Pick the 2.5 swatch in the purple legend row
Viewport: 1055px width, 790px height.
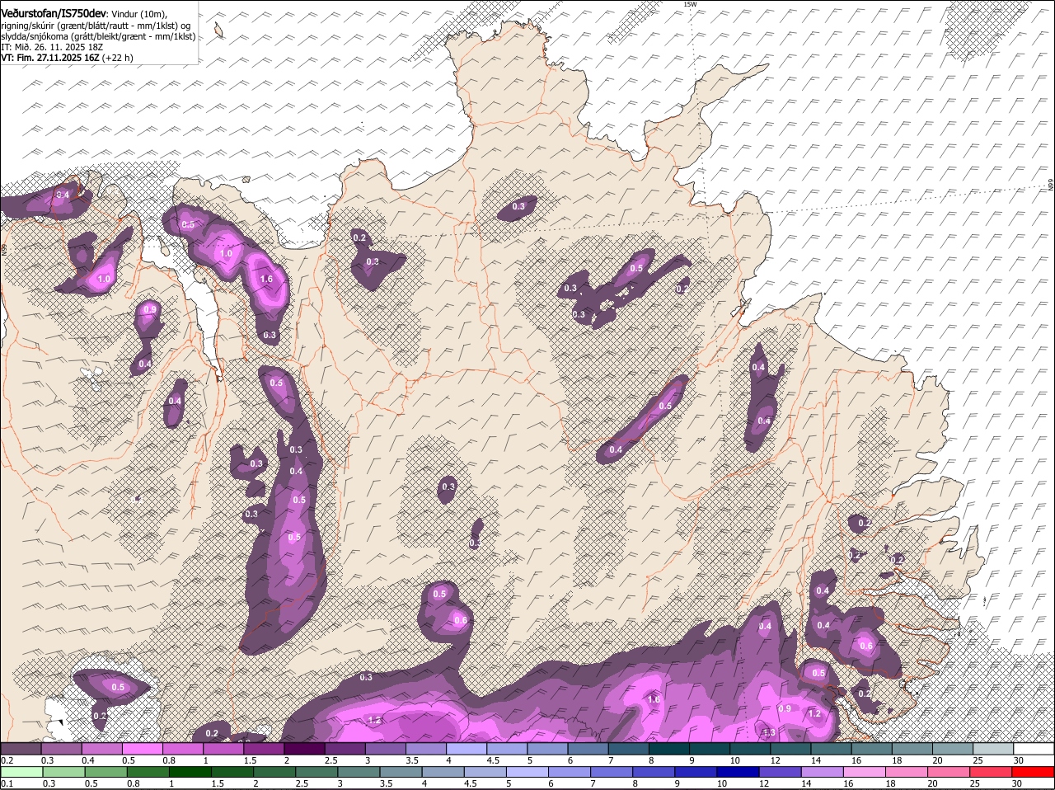click(x=345, y=749)
